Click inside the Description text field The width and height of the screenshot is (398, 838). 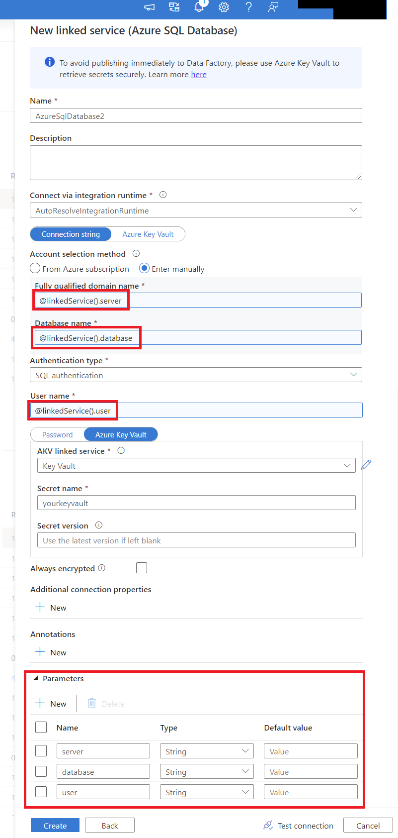[x=196, y=162]
